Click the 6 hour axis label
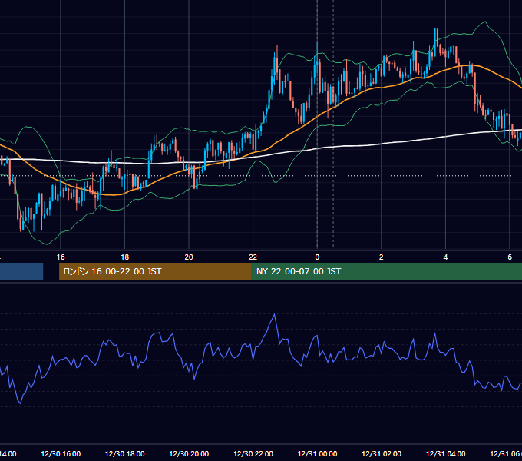The width and height of the screenshot is (522, 461). pyautogui.click(x=510, y=257)
